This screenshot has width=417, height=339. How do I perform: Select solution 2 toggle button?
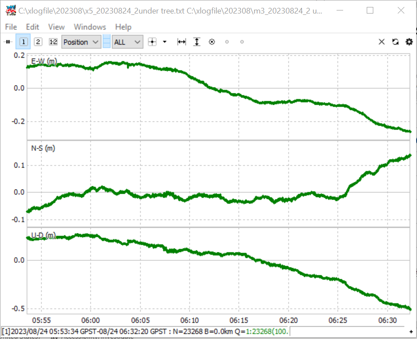(x=38, y=42)
